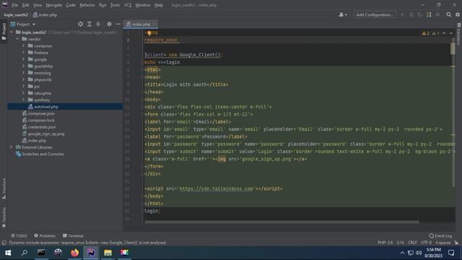Open File Explorer from the taskbar
Screen dimensions: 462x260
point(108,253)
